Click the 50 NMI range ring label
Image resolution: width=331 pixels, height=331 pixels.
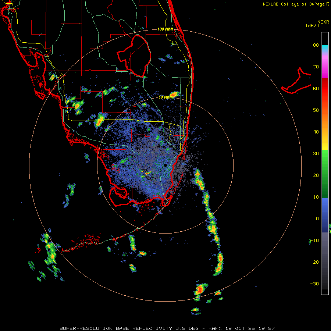tap(165, 97)
